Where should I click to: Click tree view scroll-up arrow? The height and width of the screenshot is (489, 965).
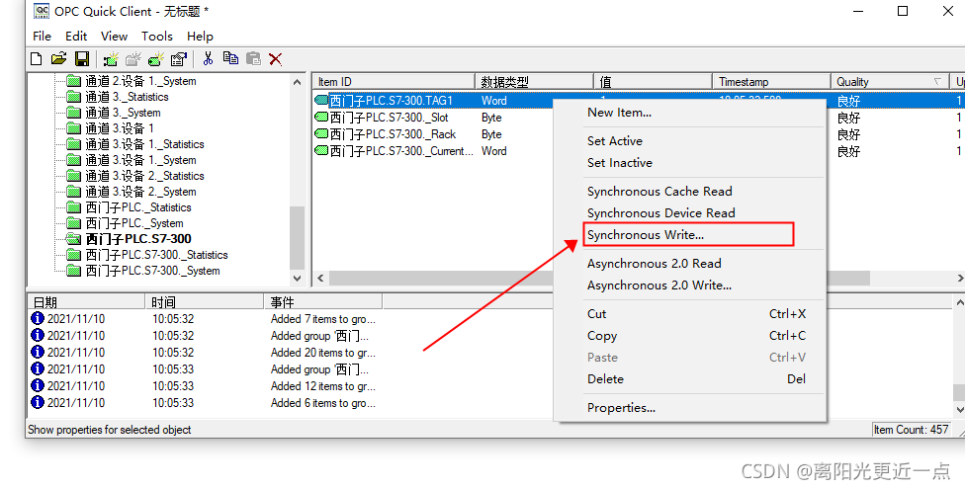tap(298, 82)
